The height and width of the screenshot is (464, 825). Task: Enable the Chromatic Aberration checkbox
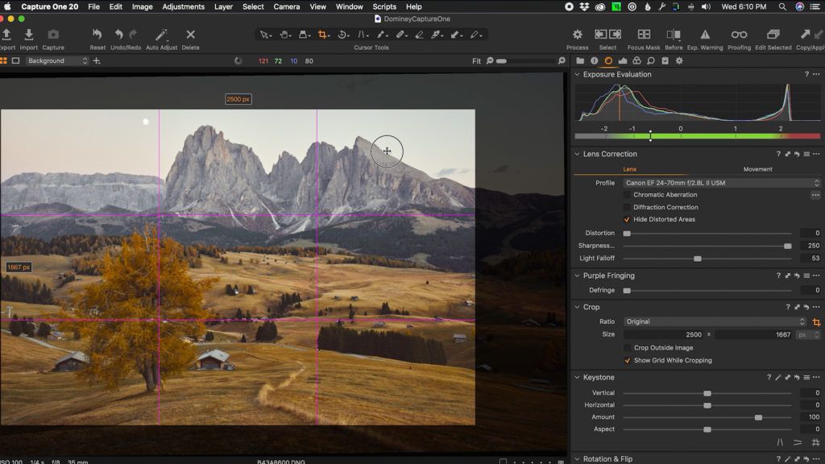pyautogui.click(x=628, y=194)
